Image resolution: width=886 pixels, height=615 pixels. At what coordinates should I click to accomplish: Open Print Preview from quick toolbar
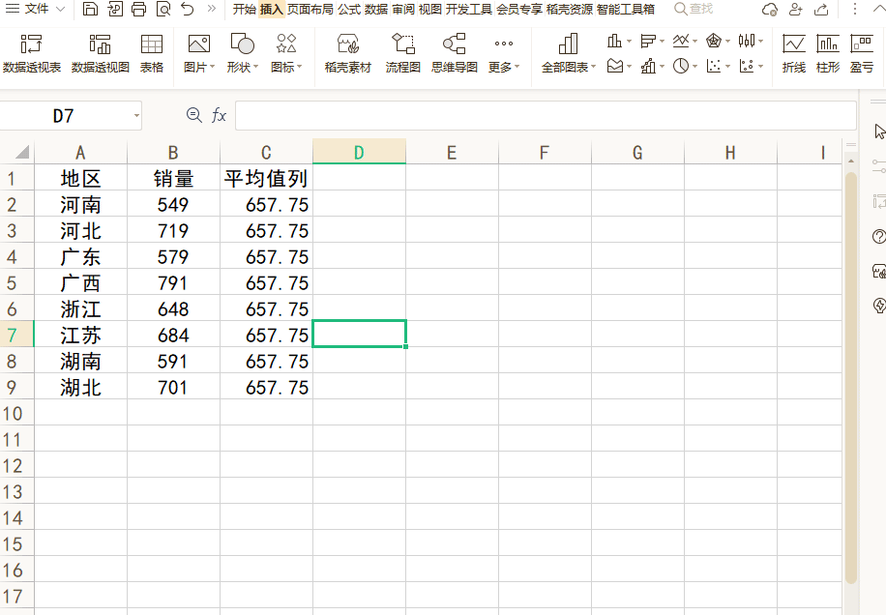point(162,10)
